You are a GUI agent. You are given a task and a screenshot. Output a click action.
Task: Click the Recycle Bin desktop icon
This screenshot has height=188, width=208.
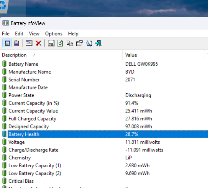pos(3,6)
